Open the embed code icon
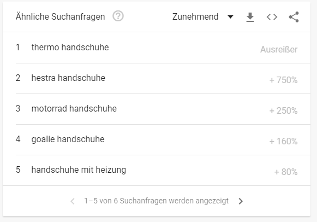Viewport: 317px width, 222px height. point(272,17)
